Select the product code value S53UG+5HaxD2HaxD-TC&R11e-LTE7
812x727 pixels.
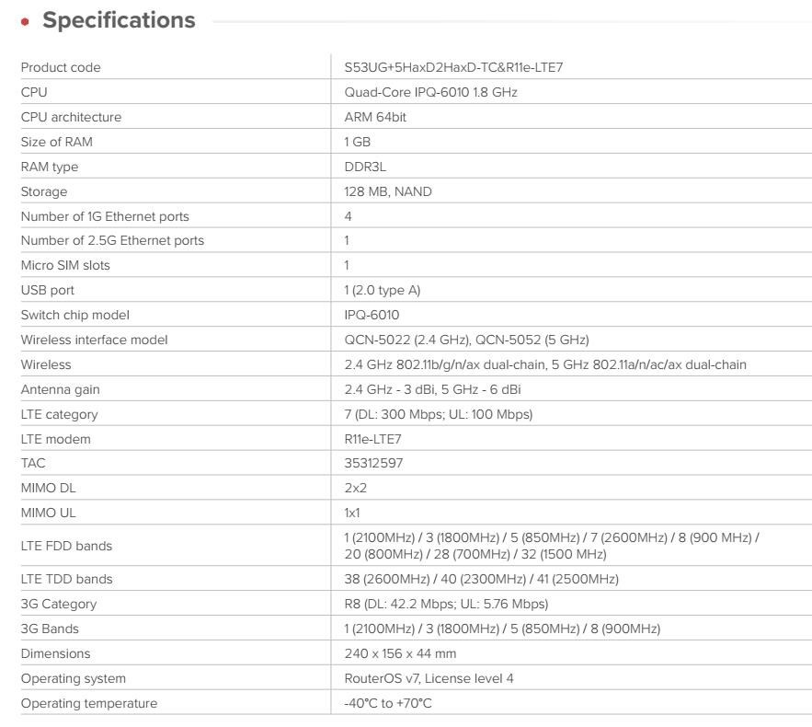pyautogui.click(x=453, y=67)
